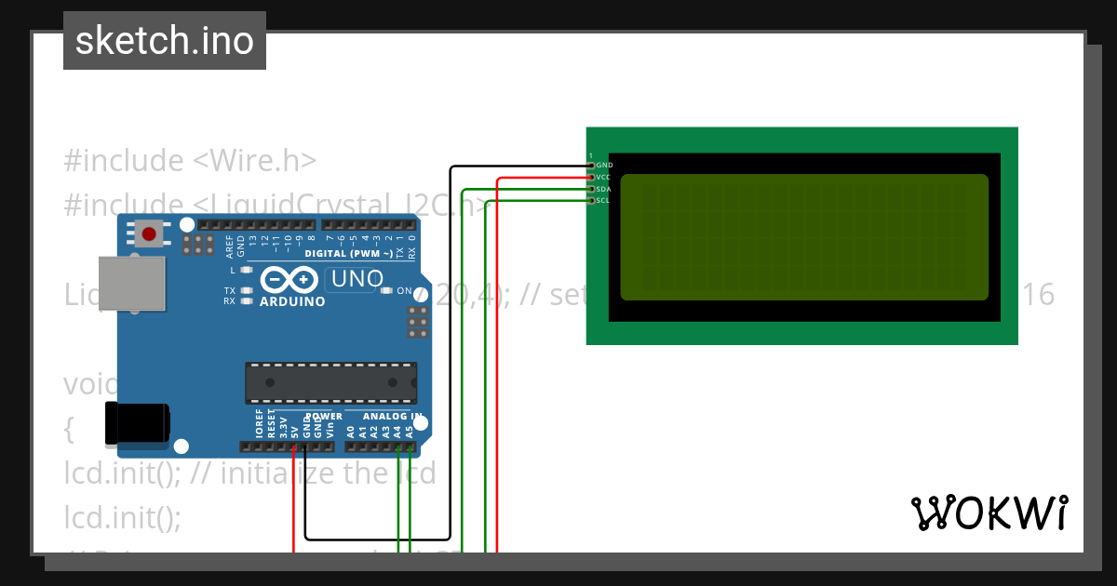Click the SDA pin on the LCD module
Viewport: 1117px width, 586px height.
pos(593,187)
